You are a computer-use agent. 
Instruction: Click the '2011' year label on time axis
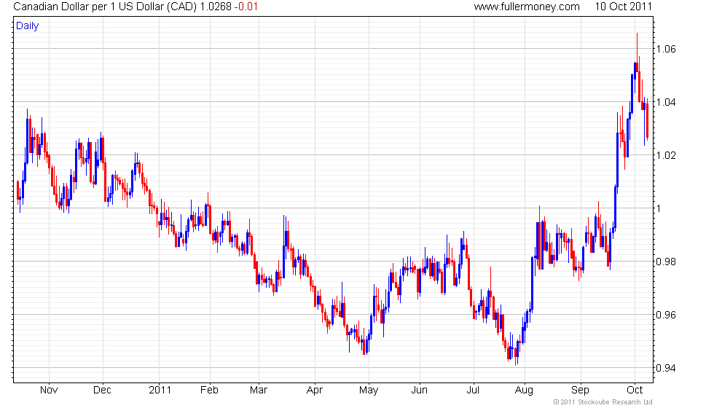(160, 391)
